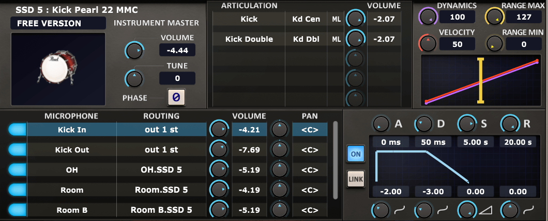Click the Instrument Master volume knob
The width and height of the screenshot is (548, 221).
click(134, 50)
